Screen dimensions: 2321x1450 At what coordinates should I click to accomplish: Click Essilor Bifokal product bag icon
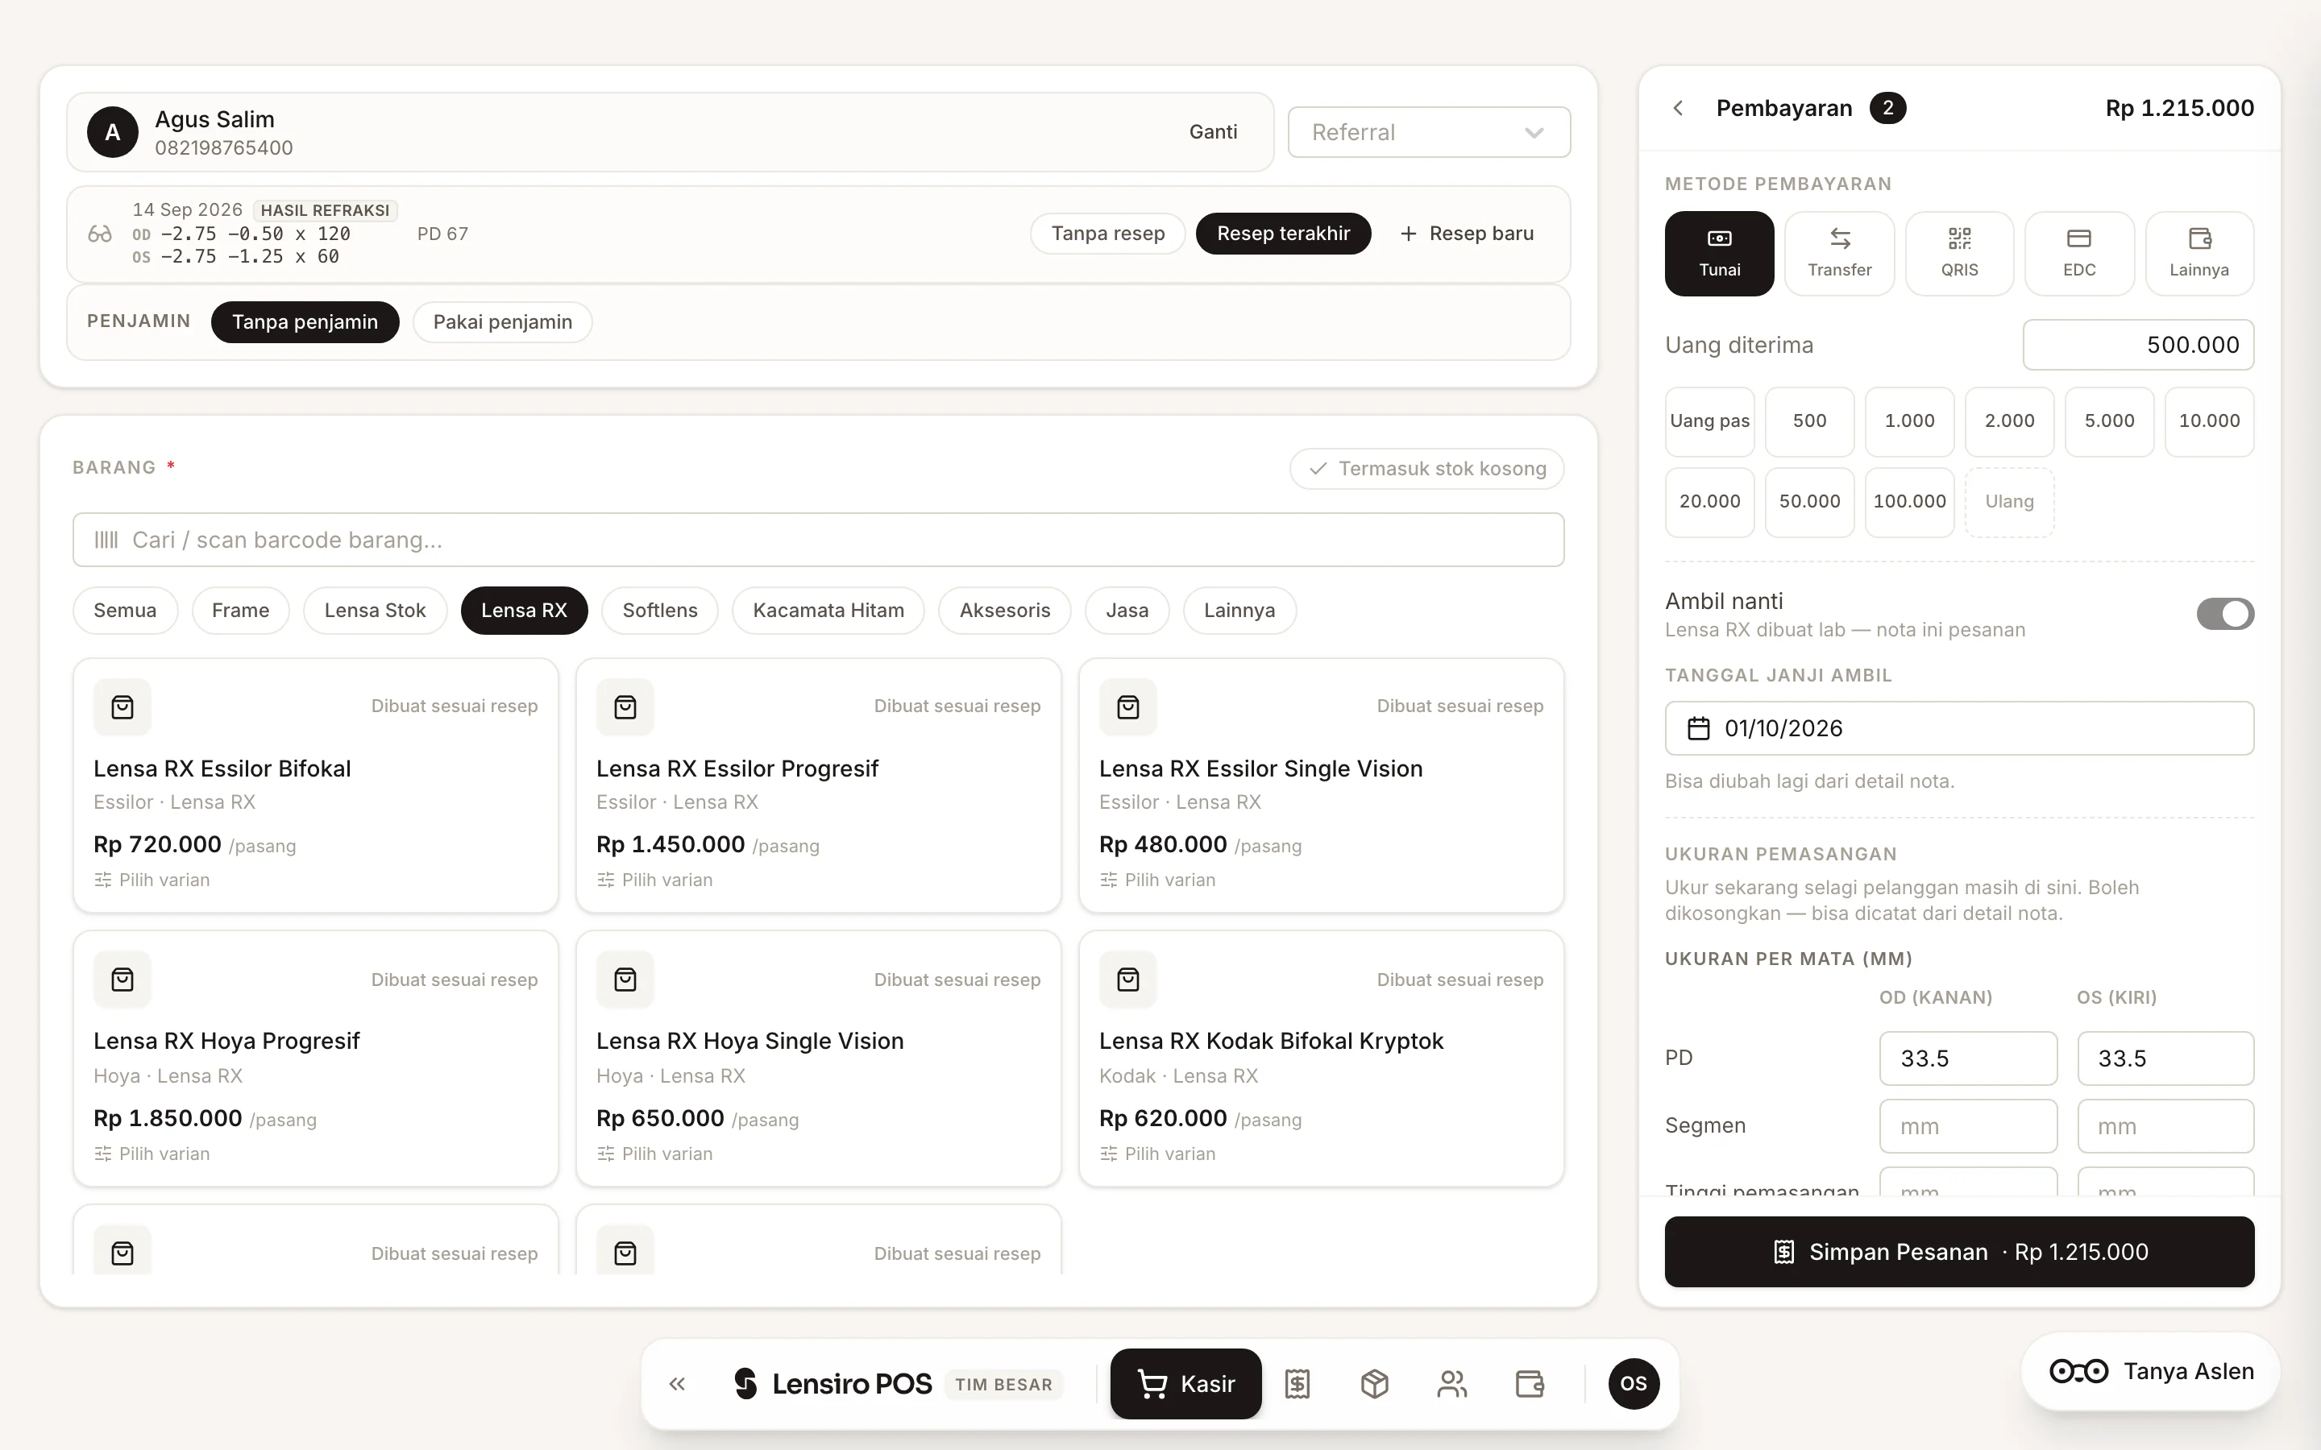[x=122, y=708]
